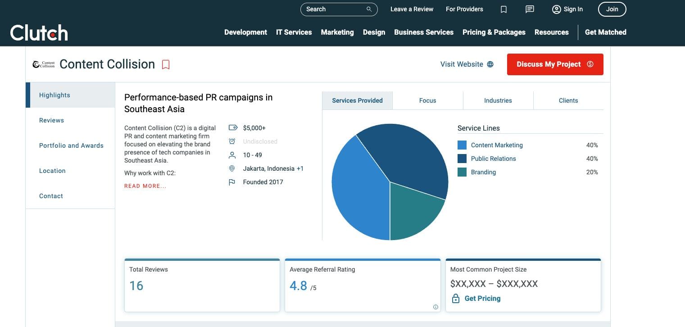Click the Content Marketing legend color swatch
The image size is (685, 327).
pyautogui.click(x=462, y=145)
